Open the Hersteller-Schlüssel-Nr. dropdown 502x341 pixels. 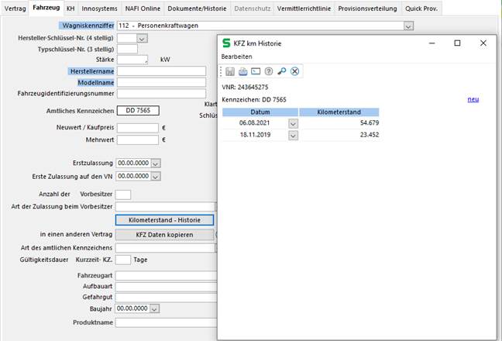[x=142, y=37]
